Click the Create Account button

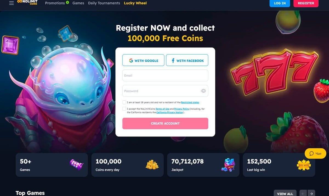165,123
